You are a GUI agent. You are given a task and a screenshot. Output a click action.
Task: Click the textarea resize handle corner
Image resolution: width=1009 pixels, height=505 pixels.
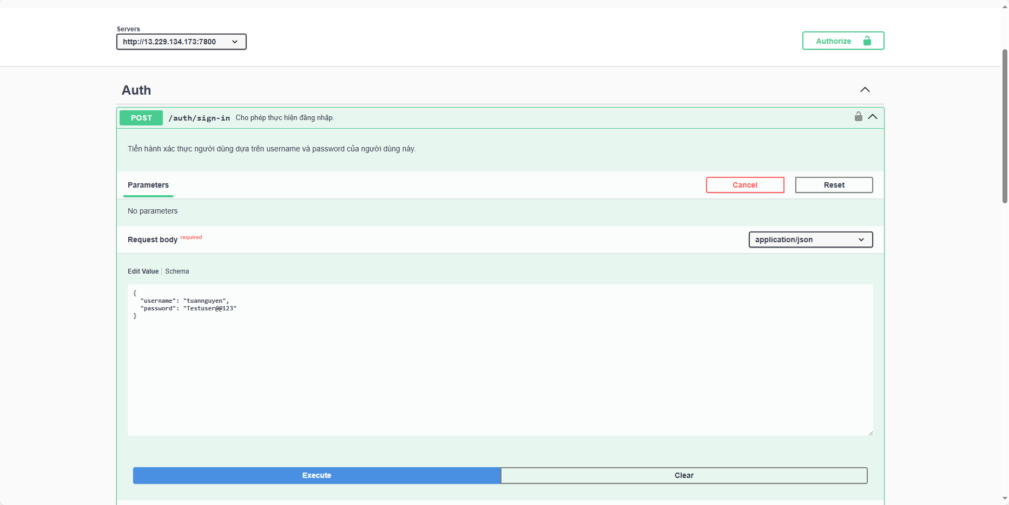coord(870,433)
